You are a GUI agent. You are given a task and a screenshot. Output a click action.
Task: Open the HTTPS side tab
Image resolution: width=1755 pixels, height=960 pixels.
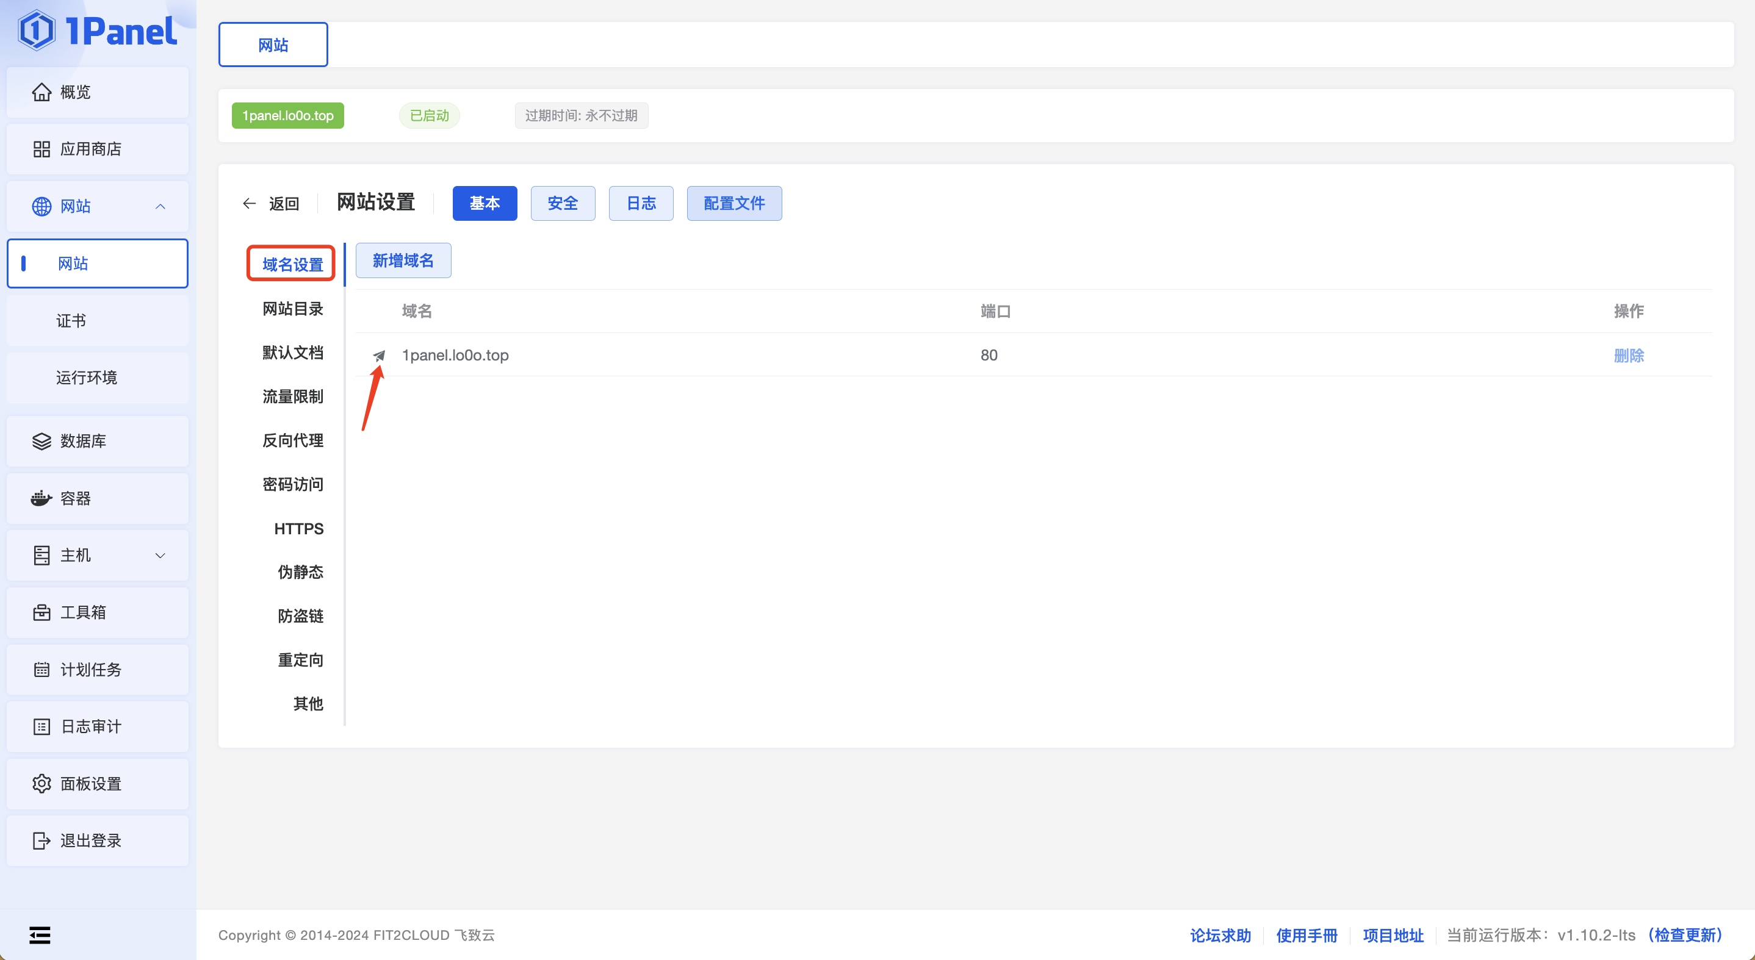pos(298,529)
